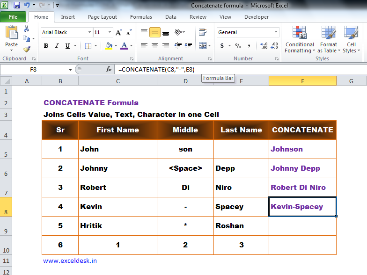Switch to the View tab
This screenshot has height=275, width=367.
point(225,17)
